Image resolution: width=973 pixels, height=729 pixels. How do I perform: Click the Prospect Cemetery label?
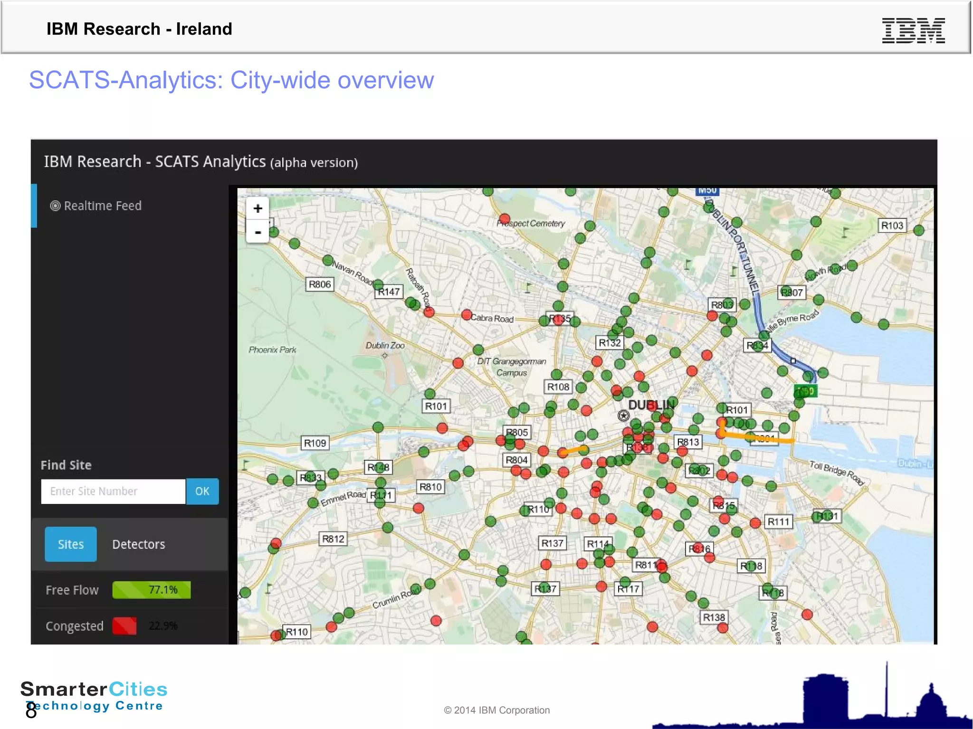pos(531,223)
